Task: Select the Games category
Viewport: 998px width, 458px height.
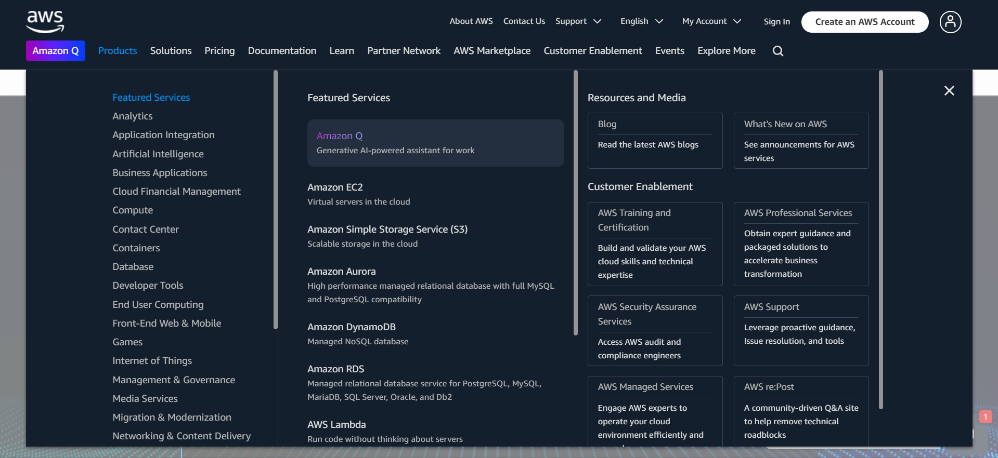Action: 127,342
